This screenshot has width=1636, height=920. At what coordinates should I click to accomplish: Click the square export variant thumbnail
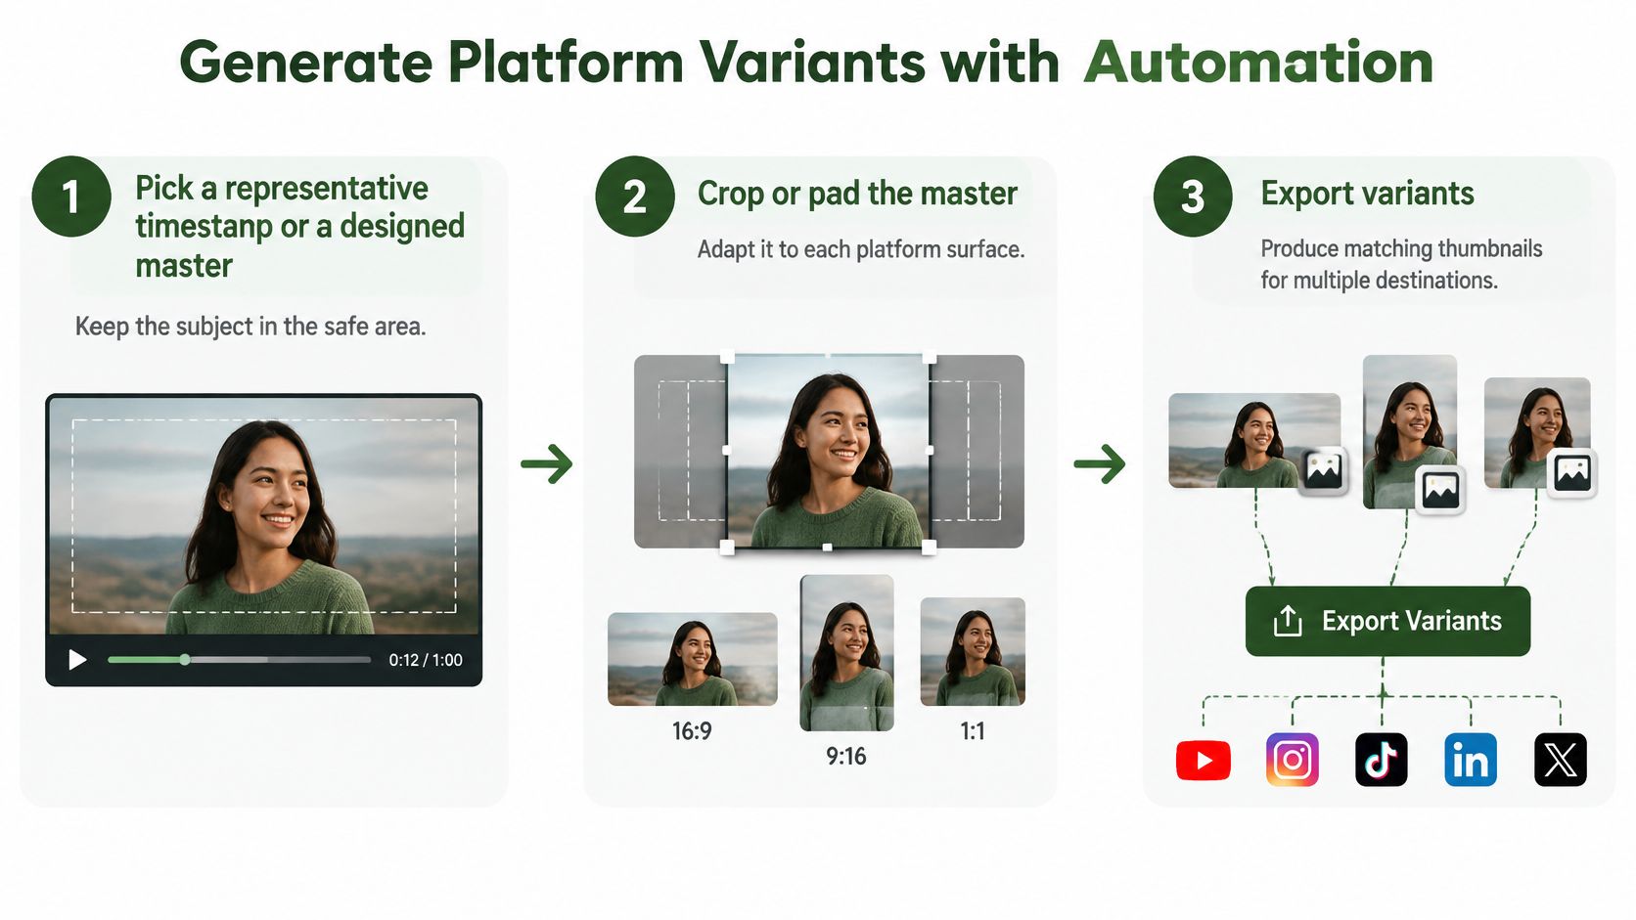(1536, 432)
